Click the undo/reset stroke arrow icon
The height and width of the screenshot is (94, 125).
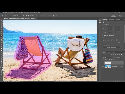tap(54, 16)
